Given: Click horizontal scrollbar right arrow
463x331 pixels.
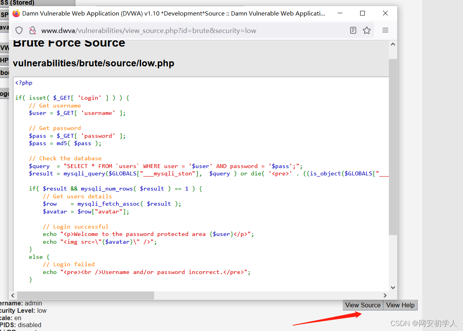Looking at the screenshot, I should coord(385,295).
